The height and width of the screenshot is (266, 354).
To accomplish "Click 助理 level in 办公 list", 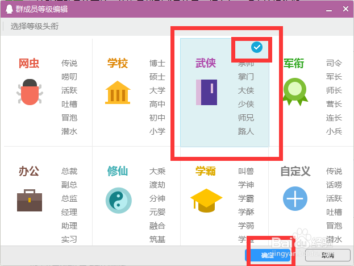I will tap(69, 226).
